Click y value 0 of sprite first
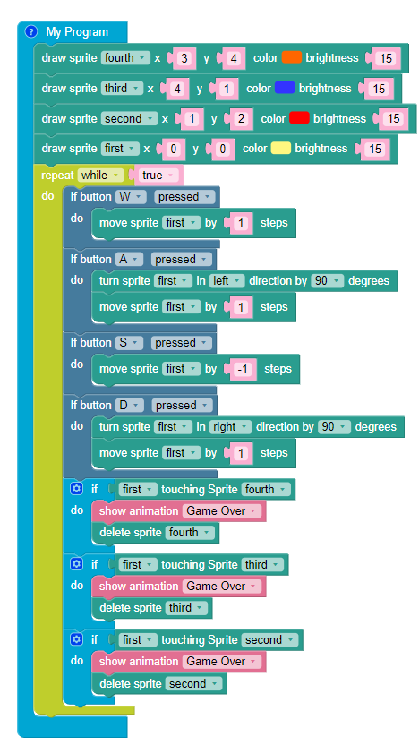The width and height of the screenshot is (419, 745). tap(222, 150)
